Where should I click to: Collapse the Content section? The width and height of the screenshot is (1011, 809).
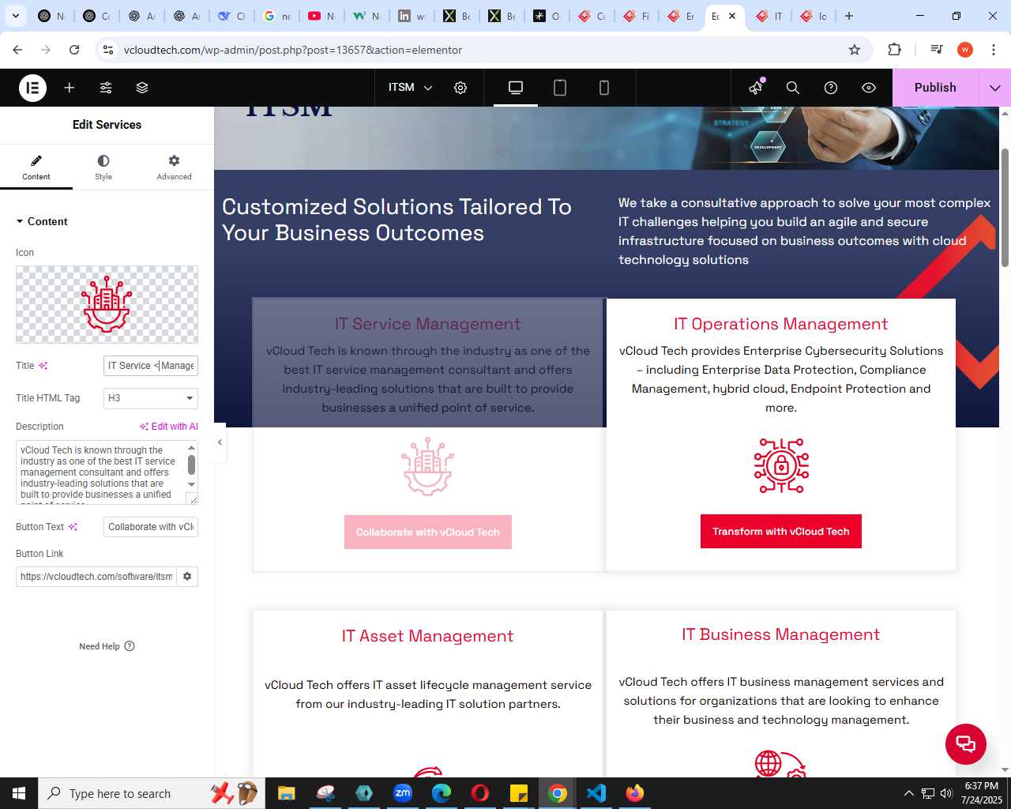tap(42, 221)
